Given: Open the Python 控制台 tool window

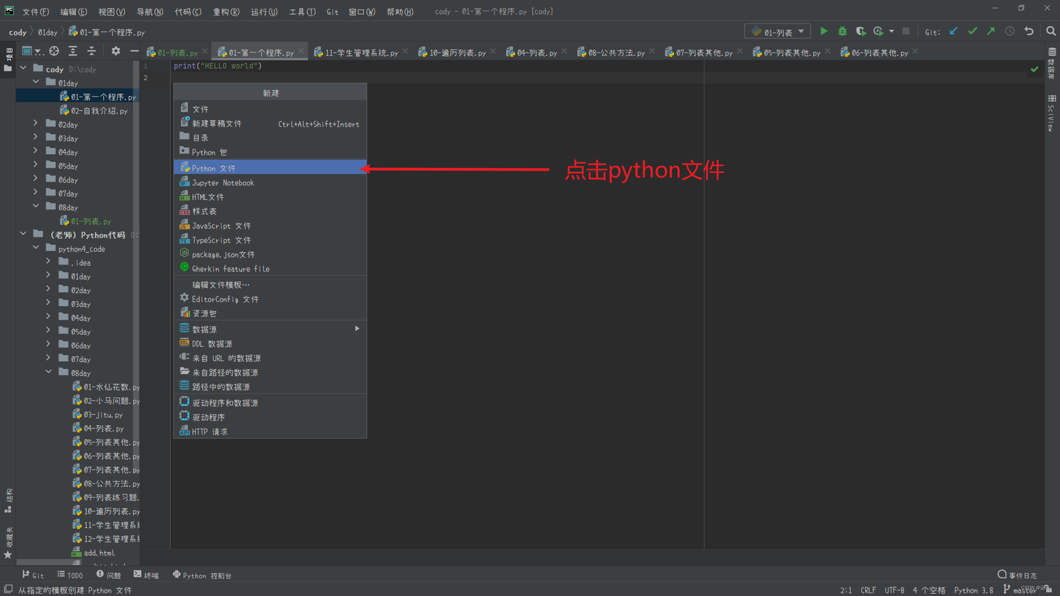Looking at the screenshot, I should pos(202,575).
